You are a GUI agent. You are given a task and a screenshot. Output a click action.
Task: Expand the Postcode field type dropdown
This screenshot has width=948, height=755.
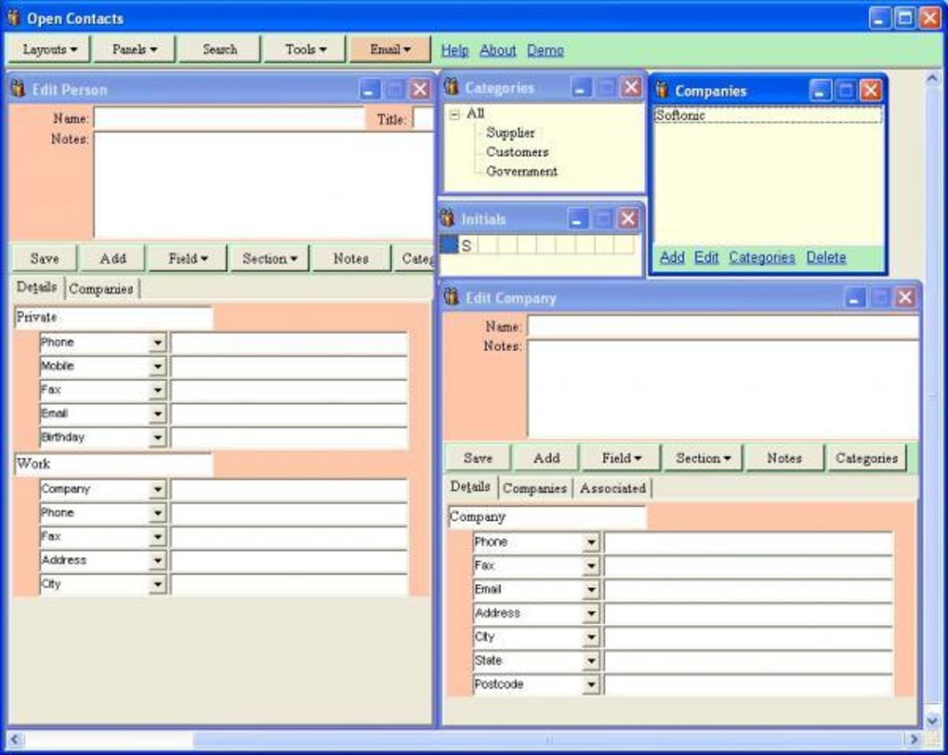coord(591,685)
